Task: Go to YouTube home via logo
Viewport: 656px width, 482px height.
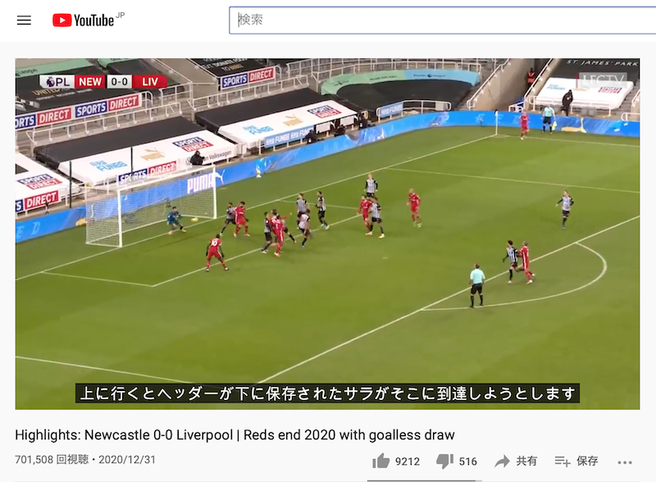Action: tap(84, 20)
